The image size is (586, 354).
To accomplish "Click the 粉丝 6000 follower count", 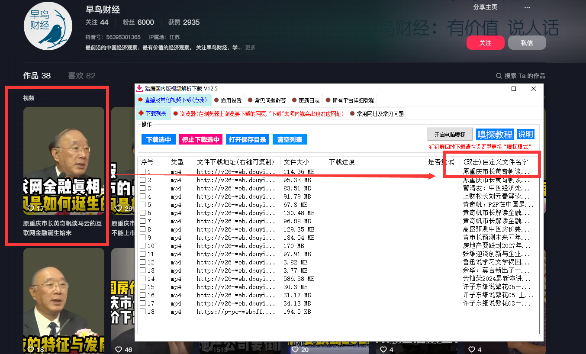I will [138, 23].
